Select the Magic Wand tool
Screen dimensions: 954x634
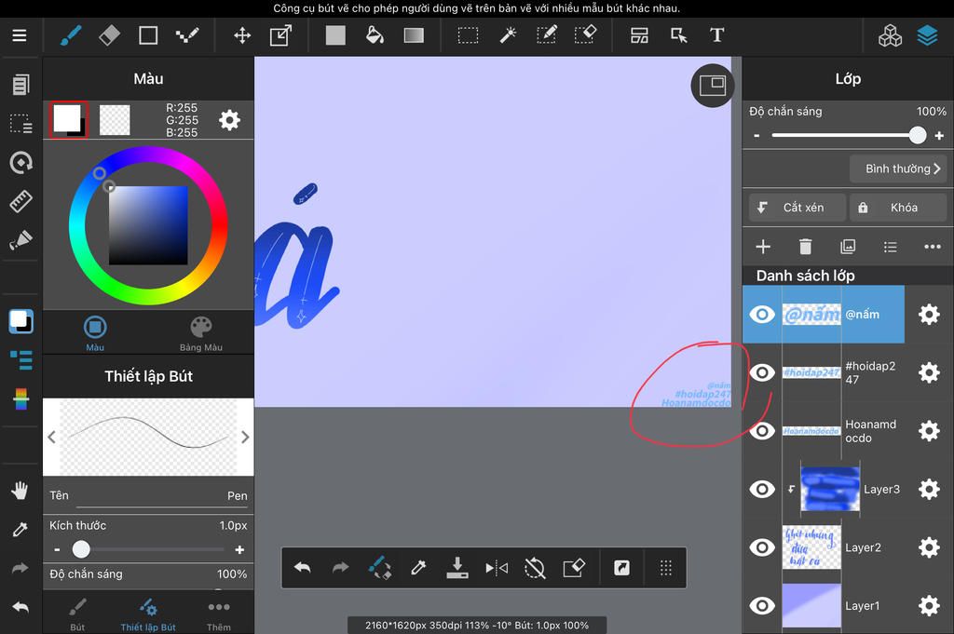[508, 35]
